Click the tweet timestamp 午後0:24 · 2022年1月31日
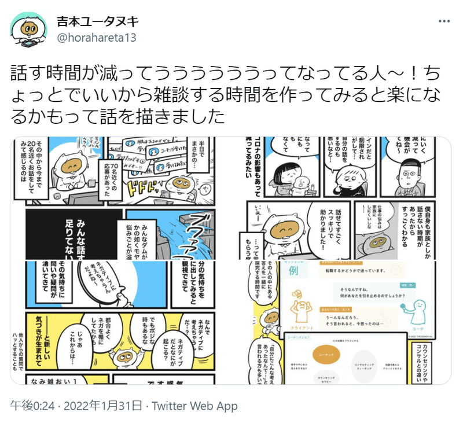Viewport: 463px width, 423px height. pos(76,406)
